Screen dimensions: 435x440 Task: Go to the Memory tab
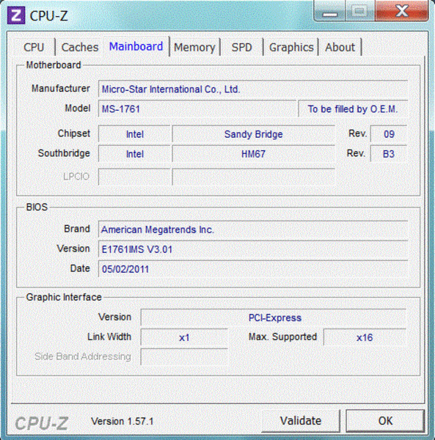pyautogui.click(x=194, y=47)
